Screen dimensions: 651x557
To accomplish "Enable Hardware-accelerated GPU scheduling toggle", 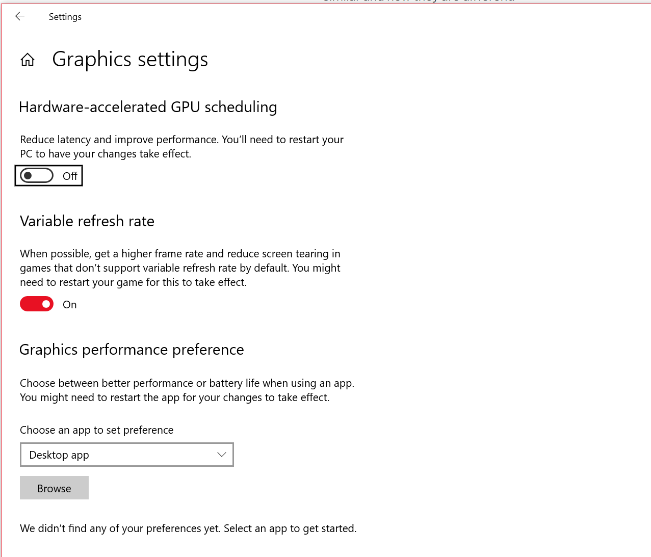I will (37, 176).
